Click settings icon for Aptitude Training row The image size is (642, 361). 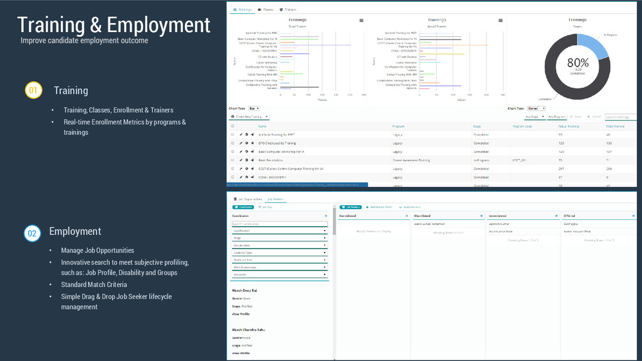246,135
